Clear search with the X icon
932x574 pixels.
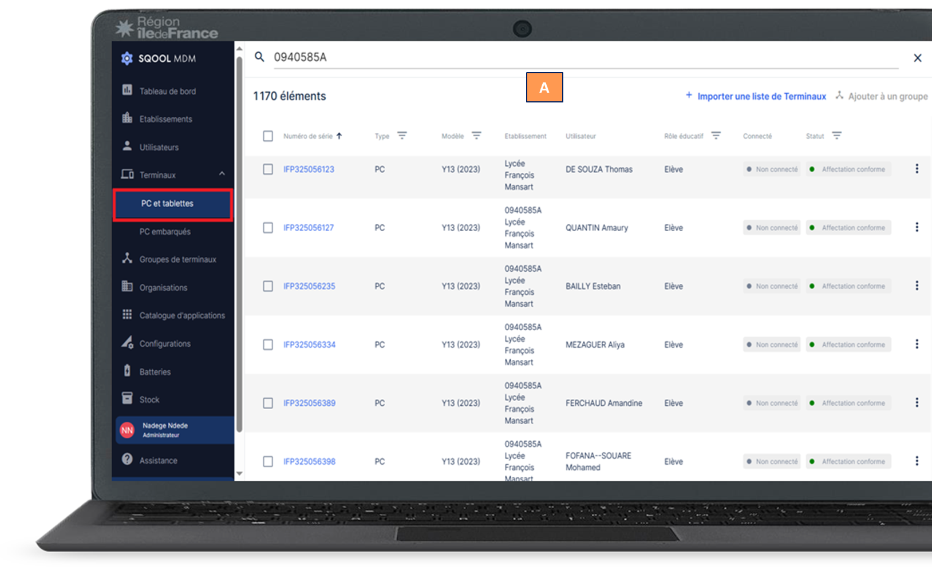coord(918,58)
